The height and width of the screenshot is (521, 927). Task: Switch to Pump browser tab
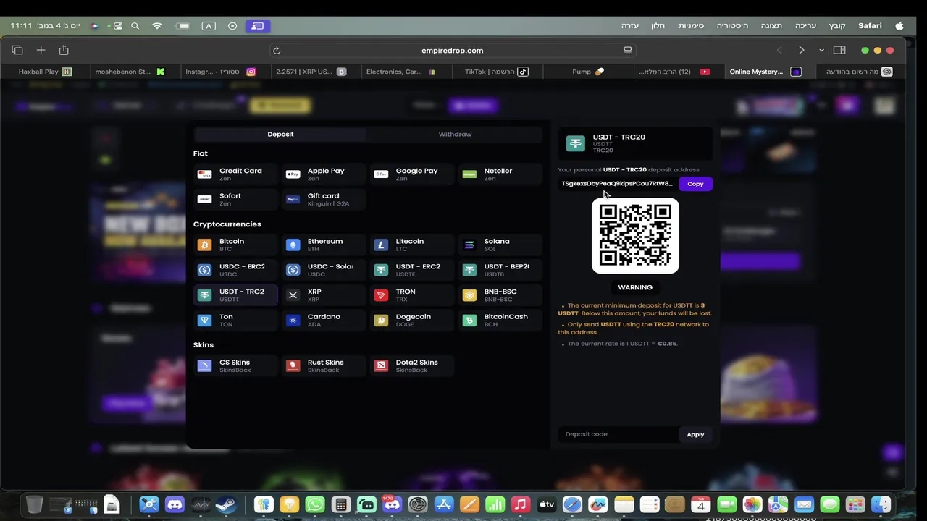tap(587, 72)
